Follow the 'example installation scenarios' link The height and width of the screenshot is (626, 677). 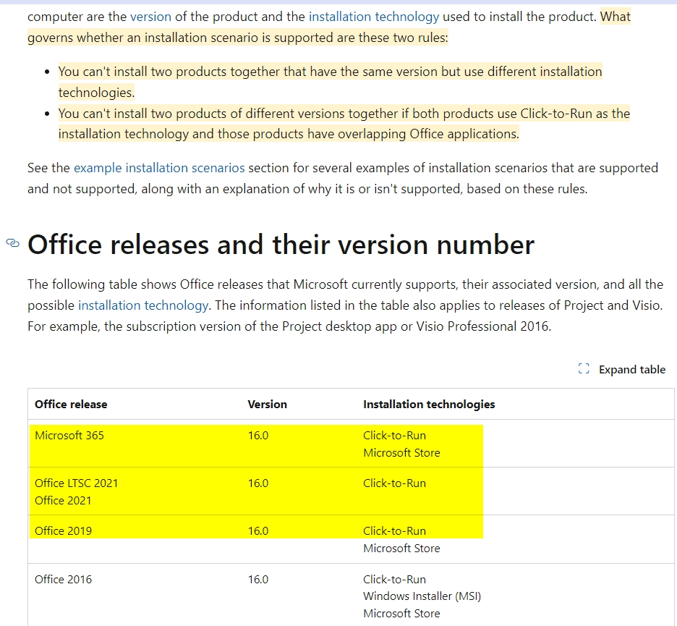159,168
